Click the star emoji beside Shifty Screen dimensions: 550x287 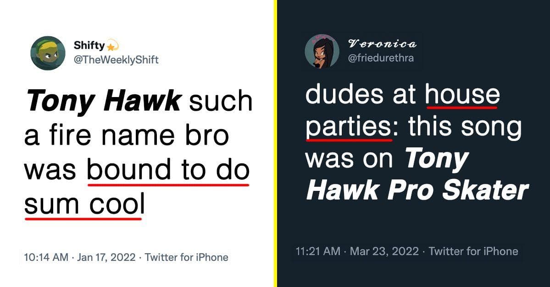click(112, 46)
